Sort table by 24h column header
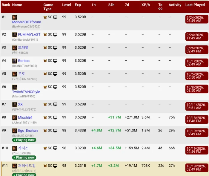Viewport: 209px width, 176px height. click(x=111, y=5)
